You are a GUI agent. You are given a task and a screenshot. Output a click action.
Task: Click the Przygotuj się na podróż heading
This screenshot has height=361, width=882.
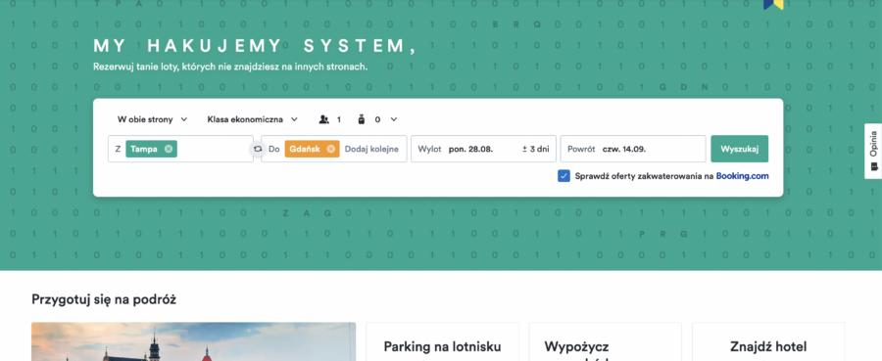[x=104, y=299]
